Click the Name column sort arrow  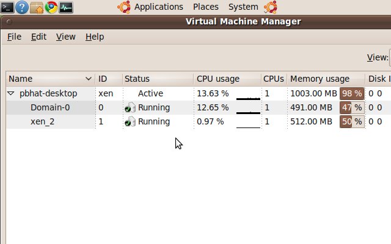click(89, 79)
